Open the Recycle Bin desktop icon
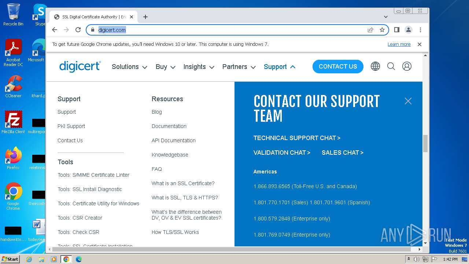 pos(13,15)
